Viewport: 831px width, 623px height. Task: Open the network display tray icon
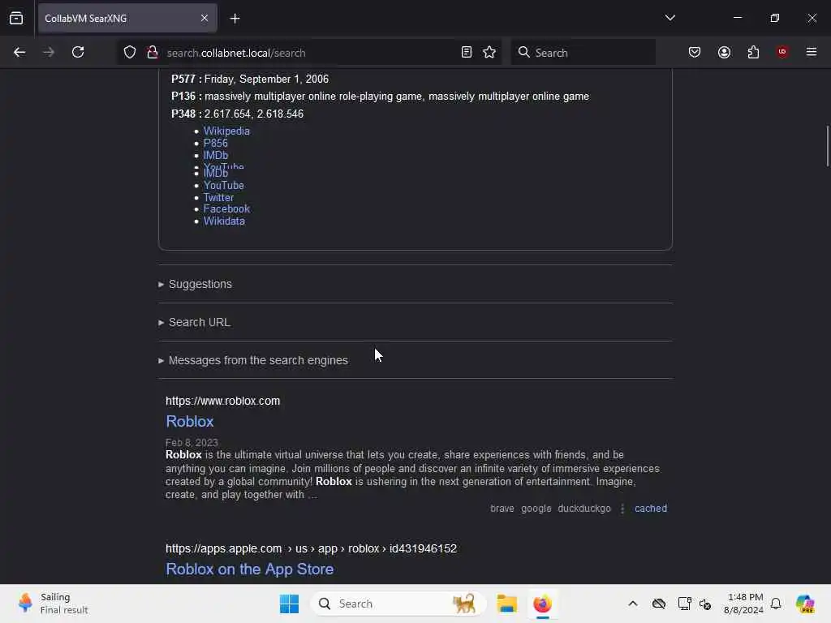point(684,604)
